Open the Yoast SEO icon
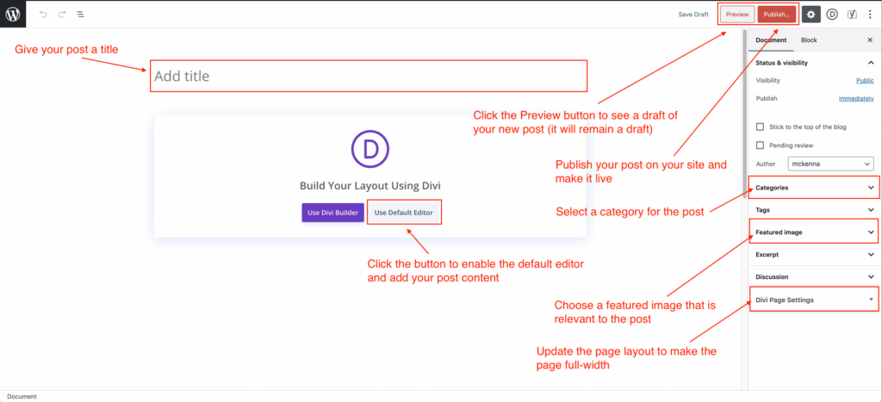Image resolution: width=882 pixels, height=402 pixels. tap(852, 14)
